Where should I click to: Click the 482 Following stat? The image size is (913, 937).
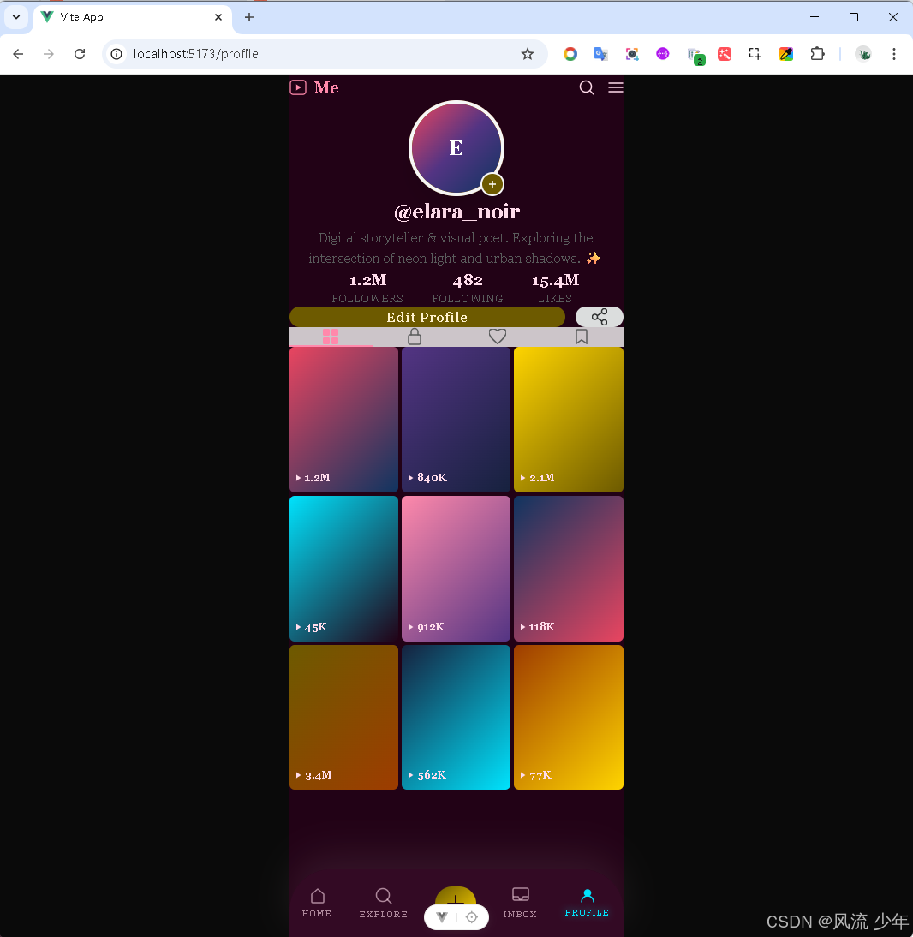click(x=468, y=288)
